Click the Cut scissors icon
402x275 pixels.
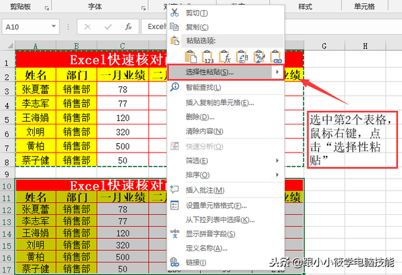click(x=174, y=13)
